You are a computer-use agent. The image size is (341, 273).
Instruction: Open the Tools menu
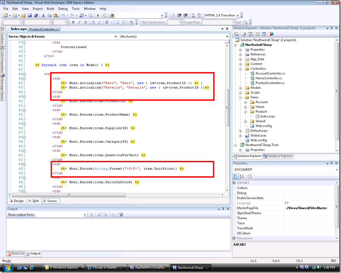coord(76,9)
